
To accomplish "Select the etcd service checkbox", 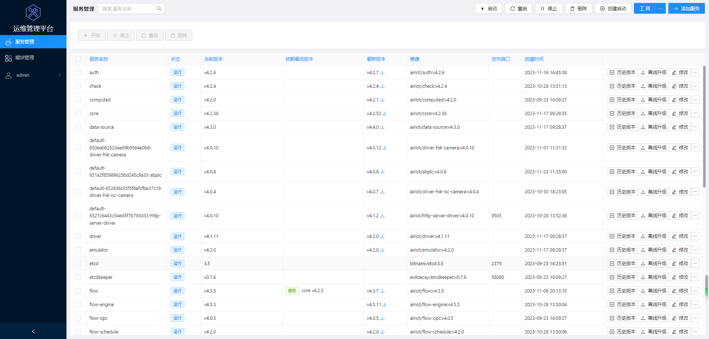I will tap(78, 263).
